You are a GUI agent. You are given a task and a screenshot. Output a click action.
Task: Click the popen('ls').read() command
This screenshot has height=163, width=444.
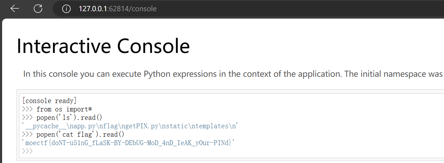69,118
